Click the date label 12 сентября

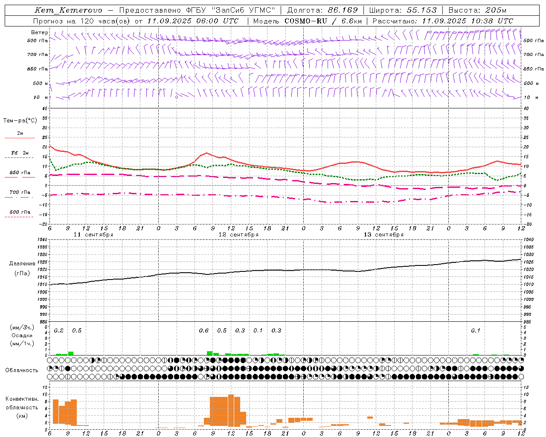click(x=238, y=235)
